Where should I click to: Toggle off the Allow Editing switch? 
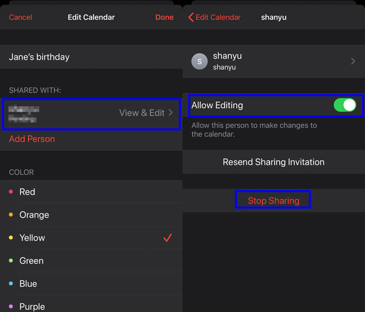coord(345,105)
